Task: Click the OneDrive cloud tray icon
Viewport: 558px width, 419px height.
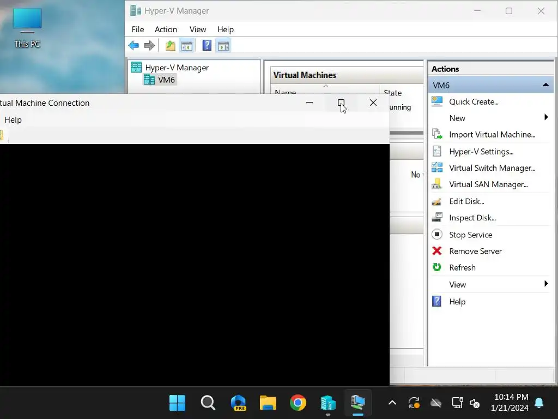Action: coord(436,403)
